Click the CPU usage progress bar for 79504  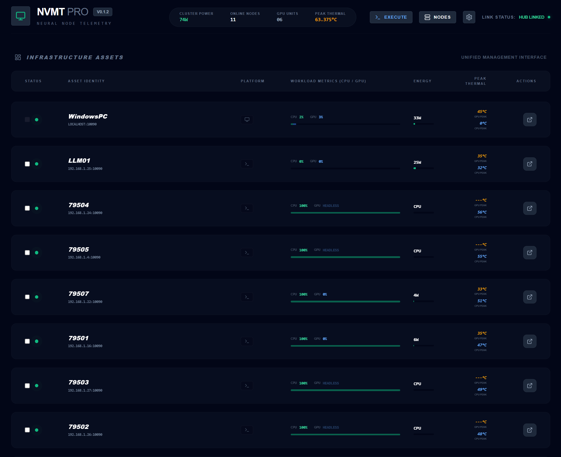coord(345,213)
